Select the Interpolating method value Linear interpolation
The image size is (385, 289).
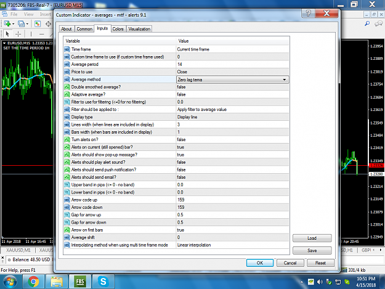[x=232, y=245]
